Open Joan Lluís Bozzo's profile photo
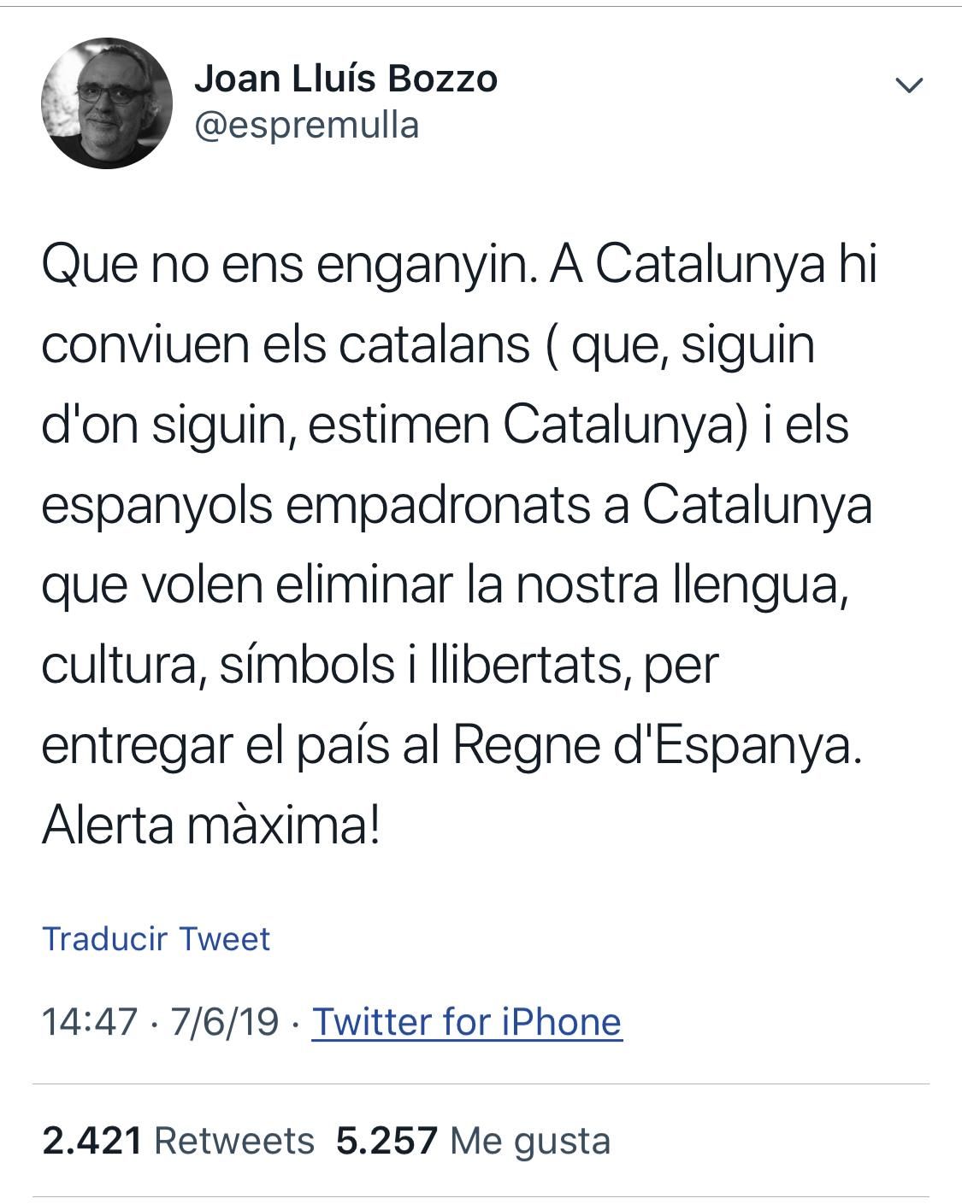The image size is (962, 1204). 107,103
